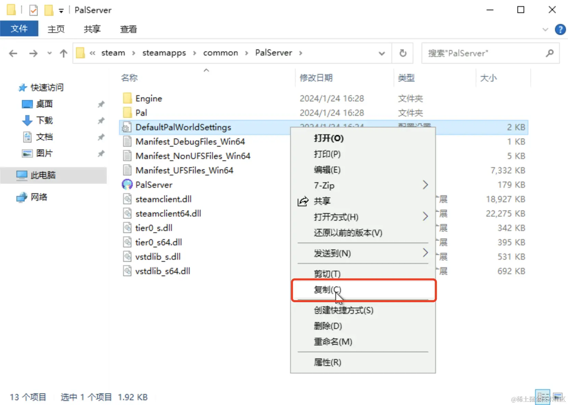Viewport: 568px width, 405px height.
Task: Expand the 打开方式(H) submenu
Action: pos(363,217)
